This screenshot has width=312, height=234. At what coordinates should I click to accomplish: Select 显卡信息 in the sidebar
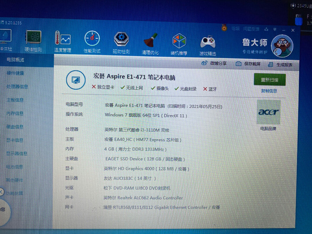click(x=15, y=140)
